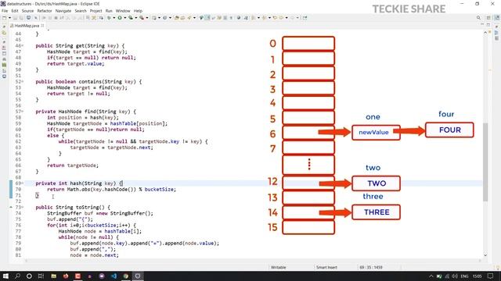The height and width of the screenshot is (281, 501).
Task: Open Cortana circle on the taskbar
Action: pyautogui.click(x=29, y=276)
